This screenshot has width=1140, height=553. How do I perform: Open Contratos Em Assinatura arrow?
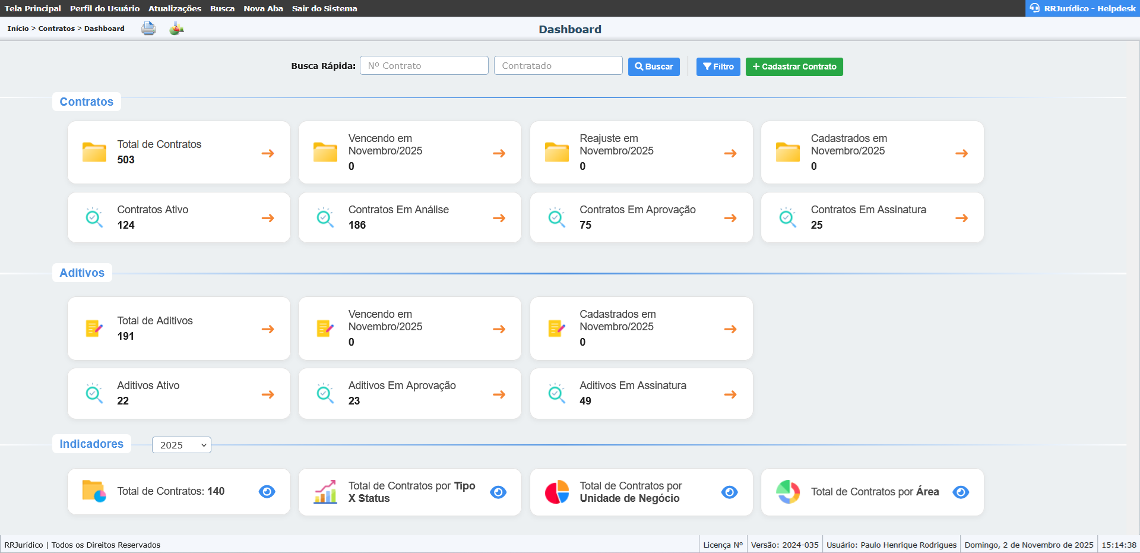pyautogui.click(x=961, y=218)
